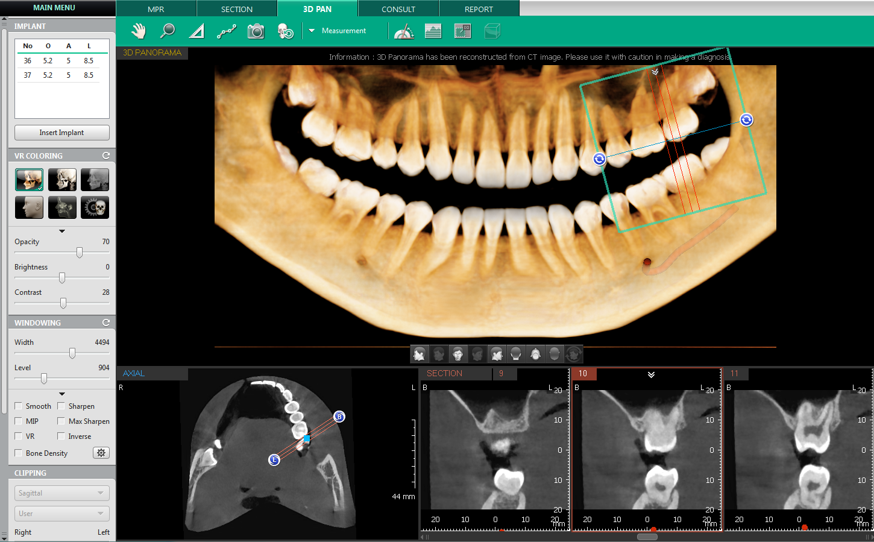Click the skull reset view icon
The width and height of the screenshot is (874, 542).
(x=285, y=31)
